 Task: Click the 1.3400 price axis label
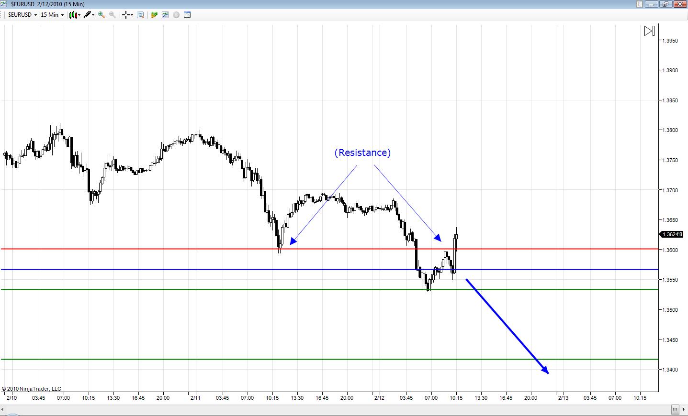(670, 370)
